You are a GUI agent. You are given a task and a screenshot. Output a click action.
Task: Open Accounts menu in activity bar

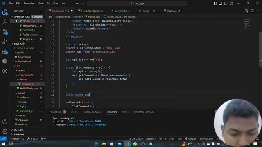[5, 122]
